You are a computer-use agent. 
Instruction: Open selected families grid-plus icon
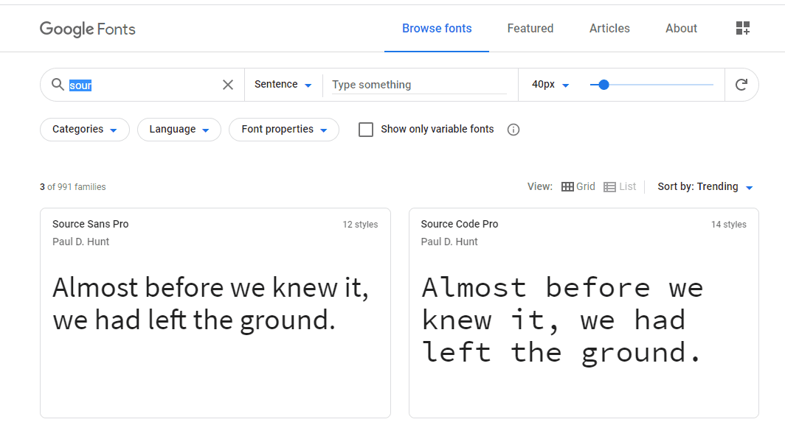(743, 29)
